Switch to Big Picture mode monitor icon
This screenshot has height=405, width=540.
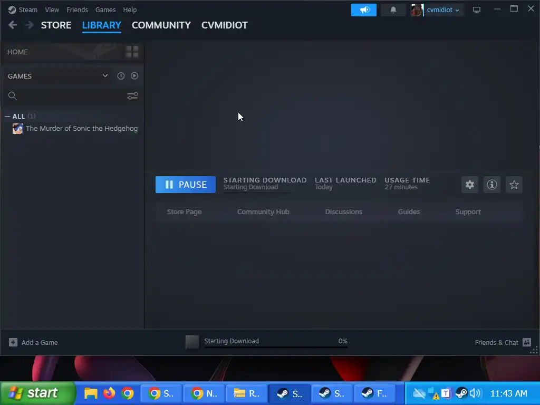(477, 10)
